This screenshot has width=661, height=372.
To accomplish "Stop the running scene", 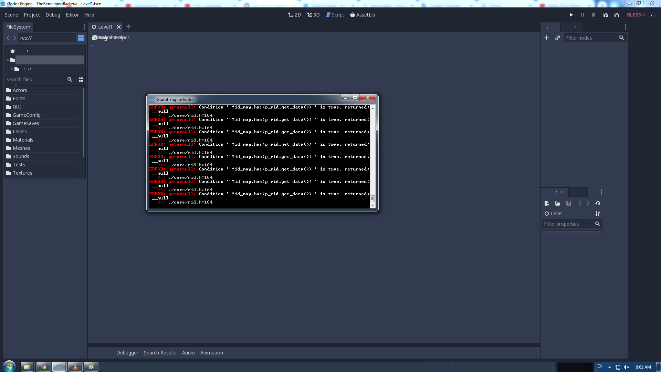I will (x=594, y=15).
